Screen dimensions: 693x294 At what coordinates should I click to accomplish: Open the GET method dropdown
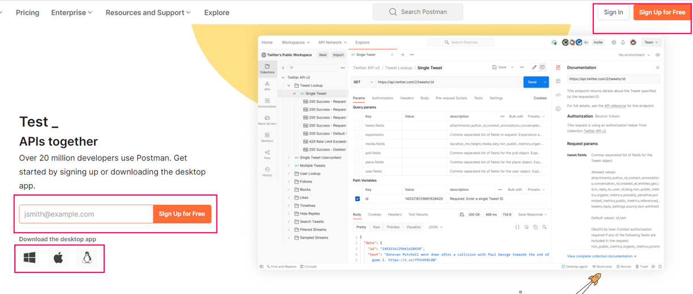(363, 82)
